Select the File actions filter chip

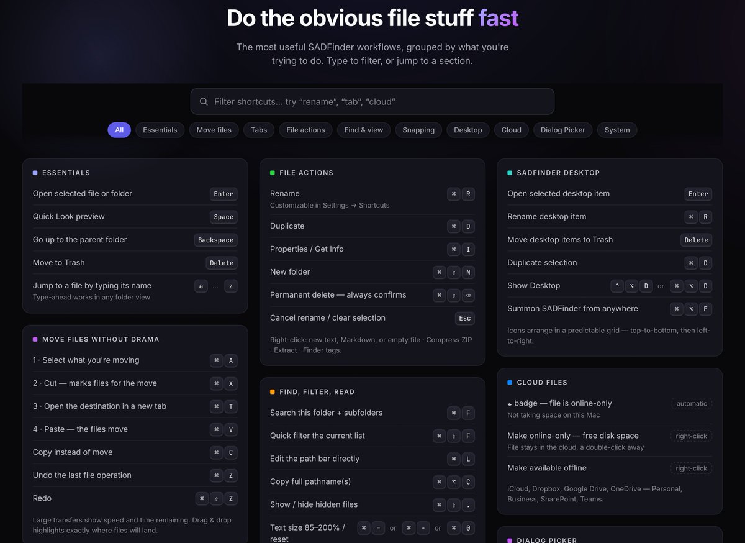[305, 130]
